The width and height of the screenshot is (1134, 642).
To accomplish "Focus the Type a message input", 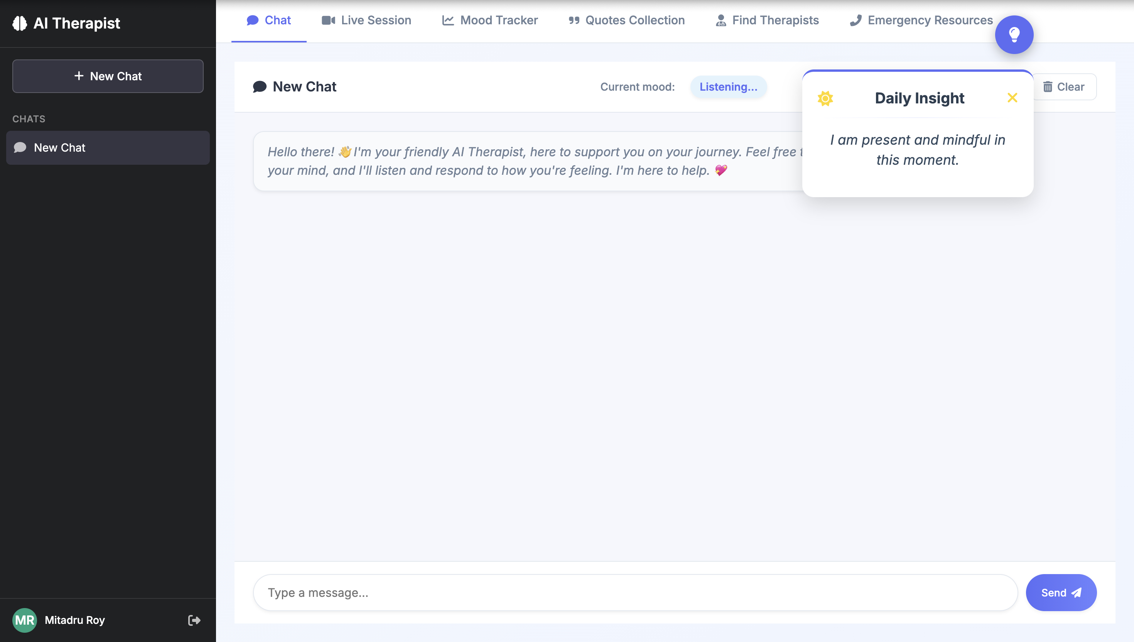I will pyautogui.click(x=635, y=592).
